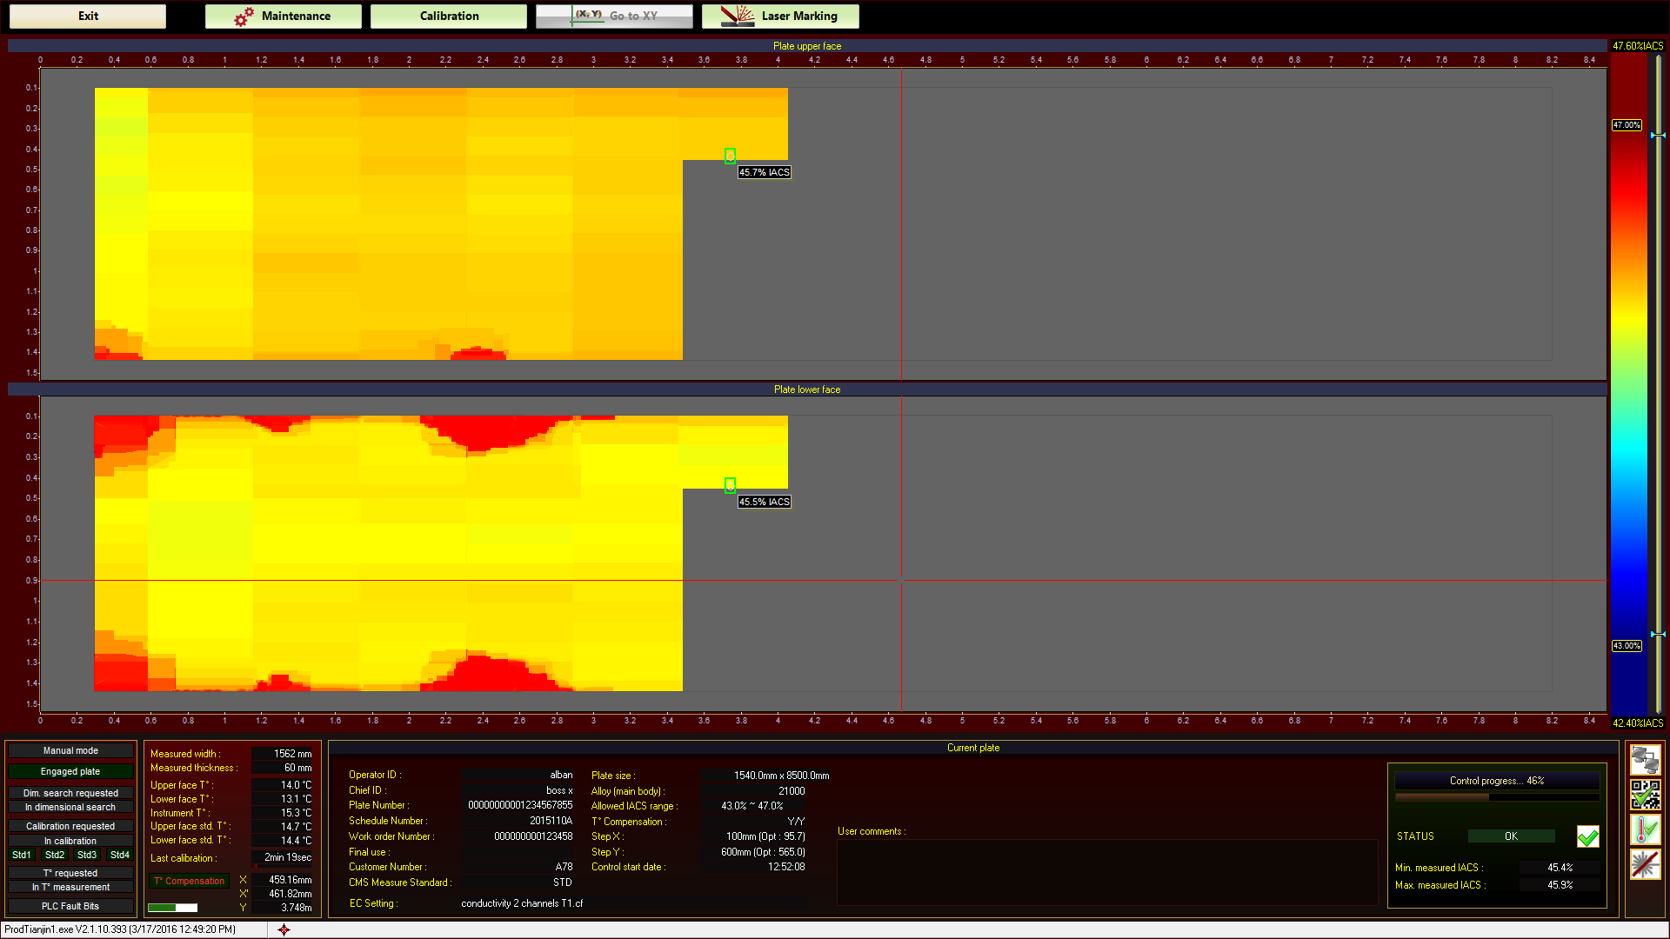The image size is (1670, 939).
Task: Click the Laser Marking button
Action: (780, 16)
